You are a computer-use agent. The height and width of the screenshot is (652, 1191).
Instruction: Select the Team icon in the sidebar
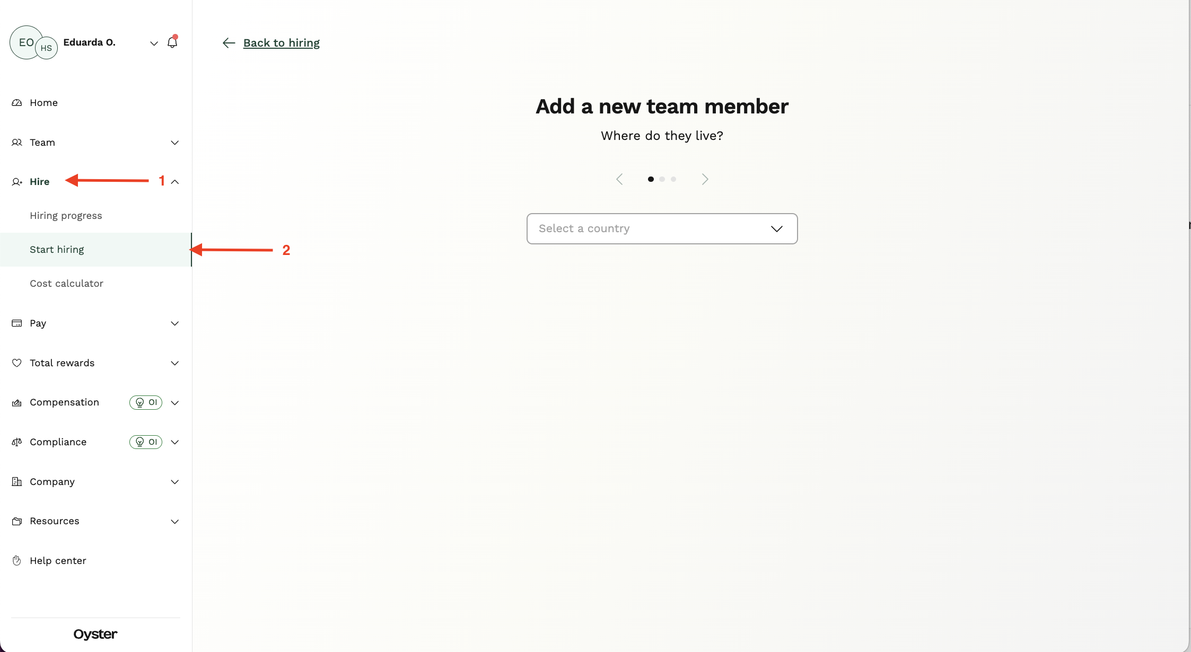[x=16, y=142]
